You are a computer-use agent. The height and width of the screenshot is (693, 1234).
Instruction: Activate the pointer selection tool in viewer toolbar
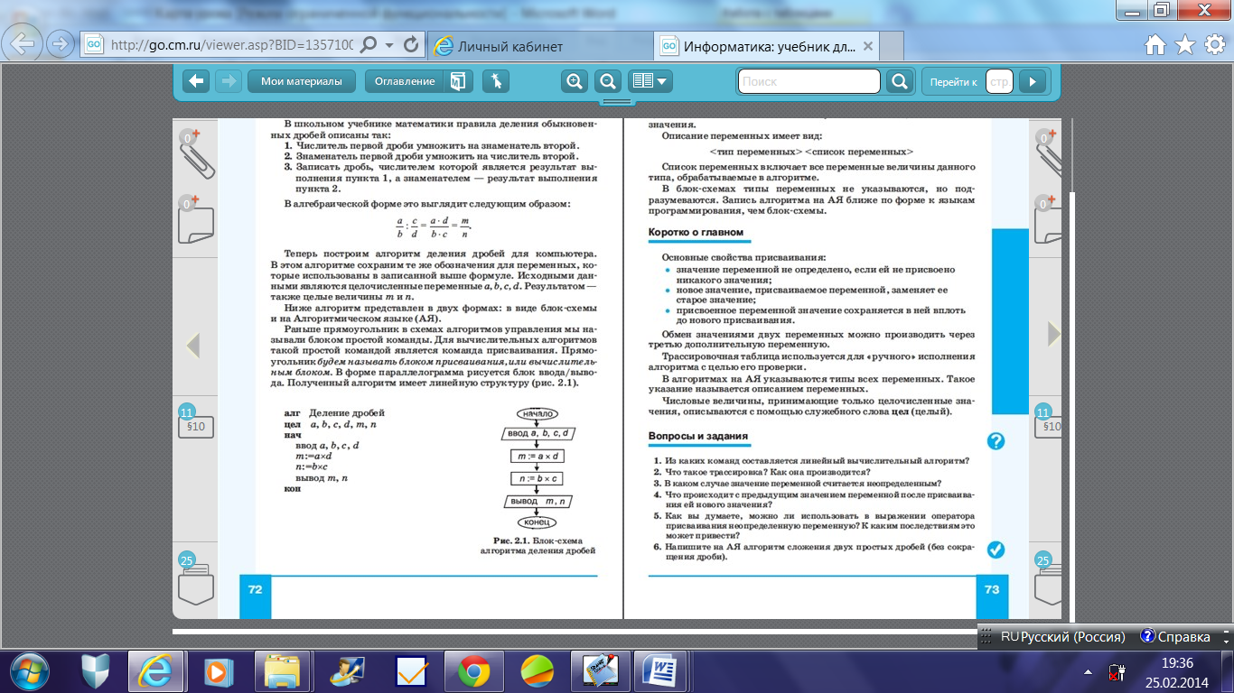(x=496, y=81)
